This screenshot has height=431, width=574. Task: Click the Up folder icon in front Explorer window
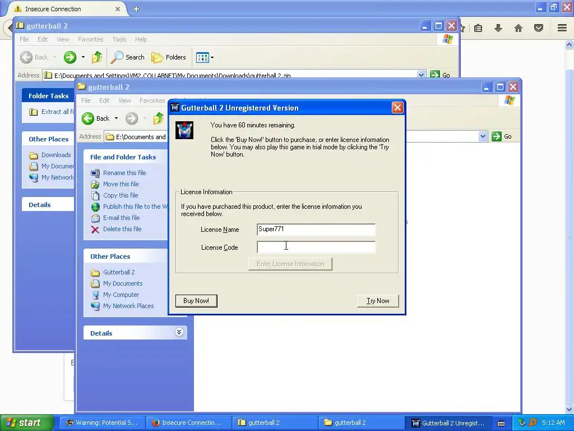(x=159, y=118)
